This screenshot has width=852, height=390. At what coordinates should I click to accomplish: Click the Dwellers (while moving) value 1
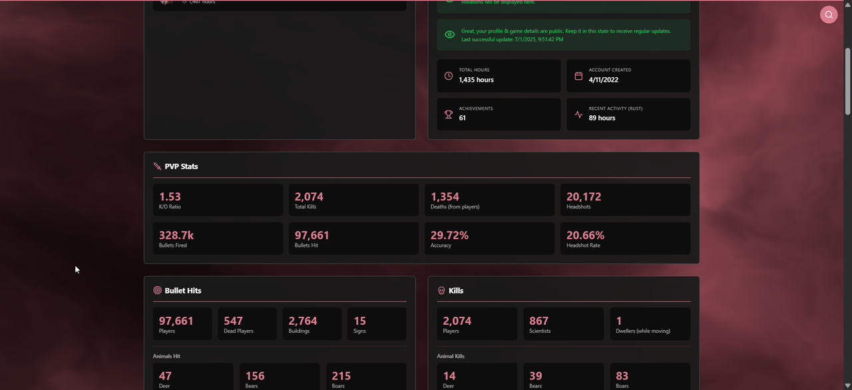[x=619, y=321]
